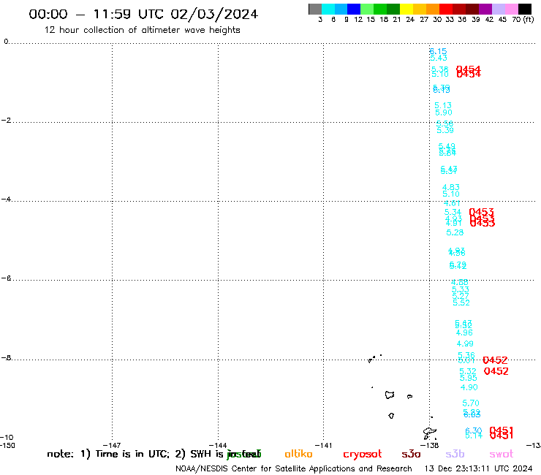Click the orange swatch above 30
The image size is (541, 475).
[x=433, y=9]
